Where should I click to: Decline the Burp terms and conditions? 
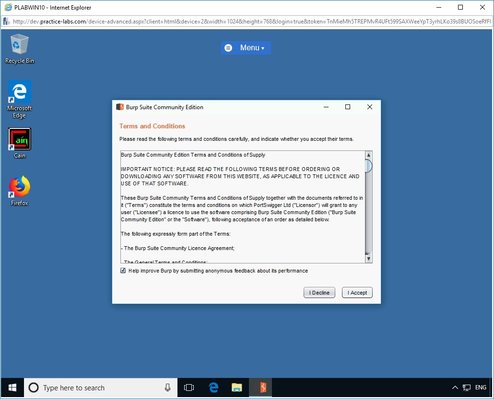tap(319, 292)
